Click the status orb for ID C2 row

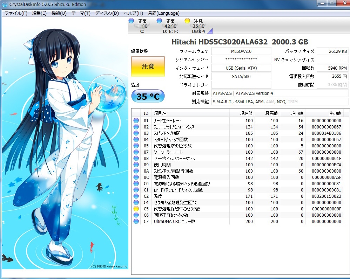[x=136, y=196]
